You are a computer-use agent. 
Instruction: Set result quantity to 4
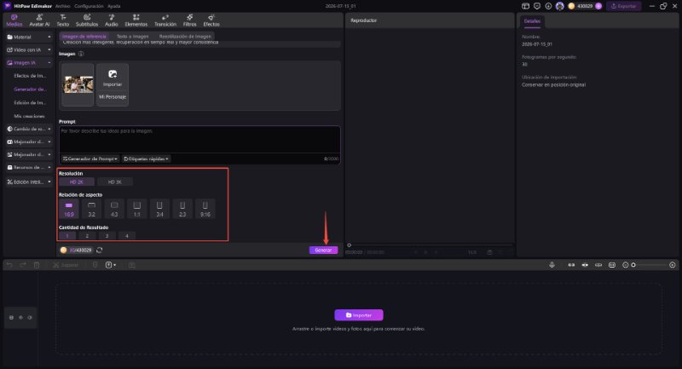tap(127, 236)
